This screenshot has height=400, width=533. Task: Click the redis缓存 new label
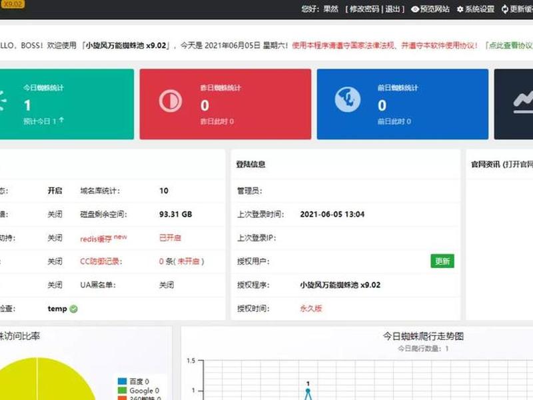point(103,238)
